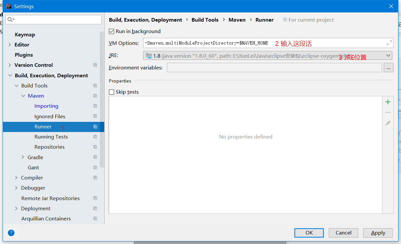Collapse the Build Tools node
401x244 pixels.
(x=16, y=86)
